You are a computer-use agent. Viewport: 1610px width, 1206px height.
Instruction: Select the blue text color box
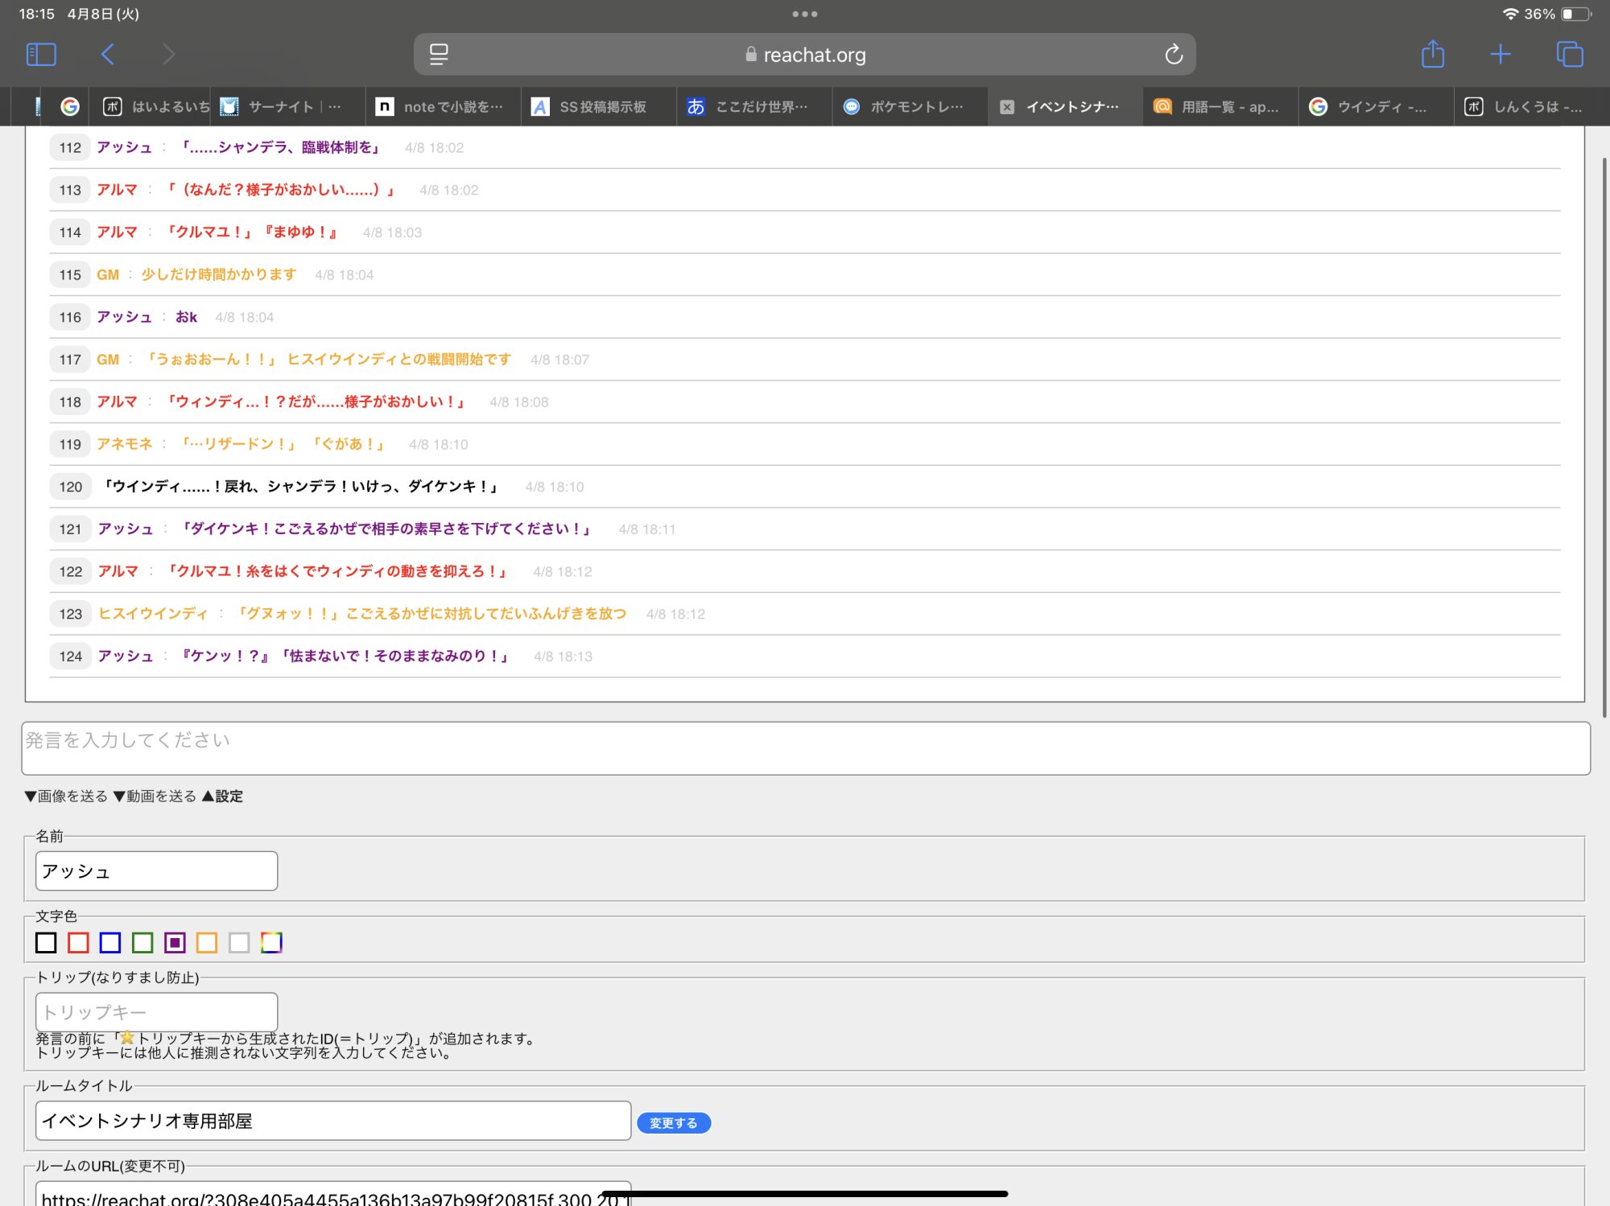(x=110, y=942)
